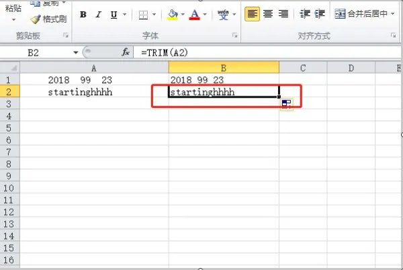
Task: Open the font color dropdown arrow
Action: (x=205, y=15)
